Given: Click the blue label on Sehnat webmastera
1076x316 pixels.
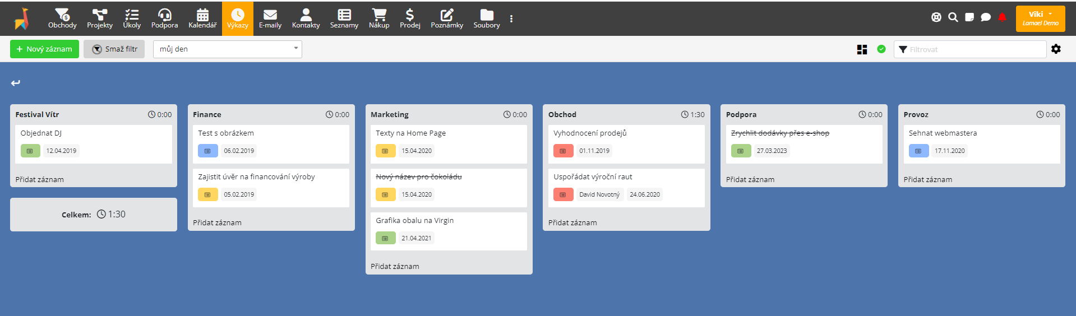Looking at the screenshot, I should coord(919,151).
